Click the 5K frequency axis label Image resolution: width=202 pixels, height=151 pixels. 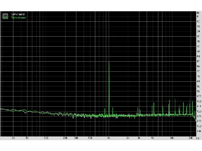(x=153, y=138)
